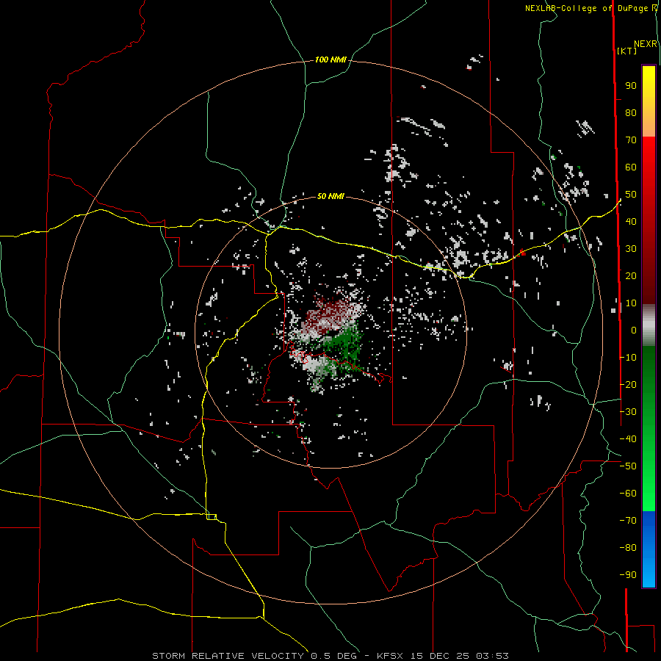
Task: Click the 50 NMI range ring label
Action: 330,196
